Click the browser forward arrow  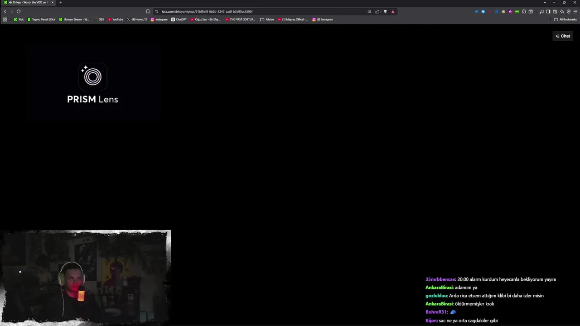tap(12, 11)
